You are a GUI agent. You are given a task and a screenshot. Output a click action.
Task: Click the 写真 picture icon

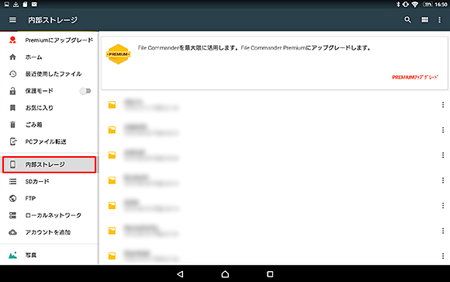12,255
